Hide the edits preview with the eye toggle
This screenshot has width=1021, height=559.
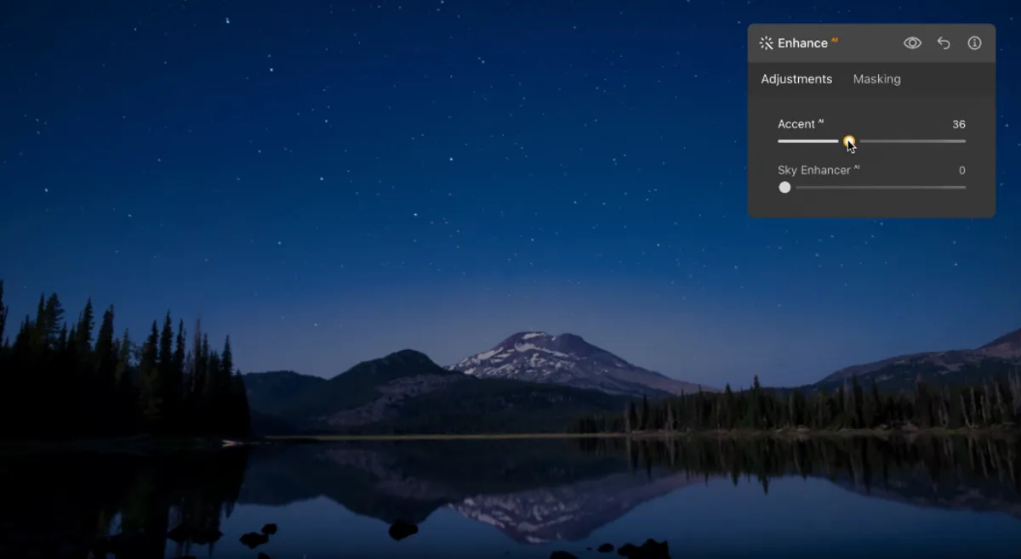click(912, 42)
